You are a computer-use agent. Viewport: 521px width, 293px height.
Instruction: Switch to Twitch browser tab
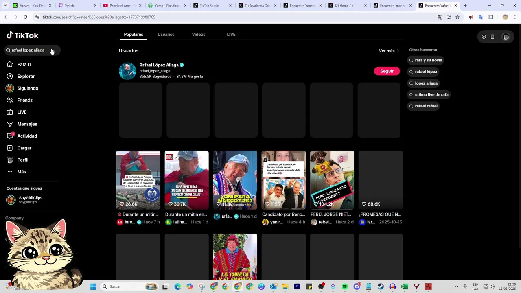tap(77, 6)
